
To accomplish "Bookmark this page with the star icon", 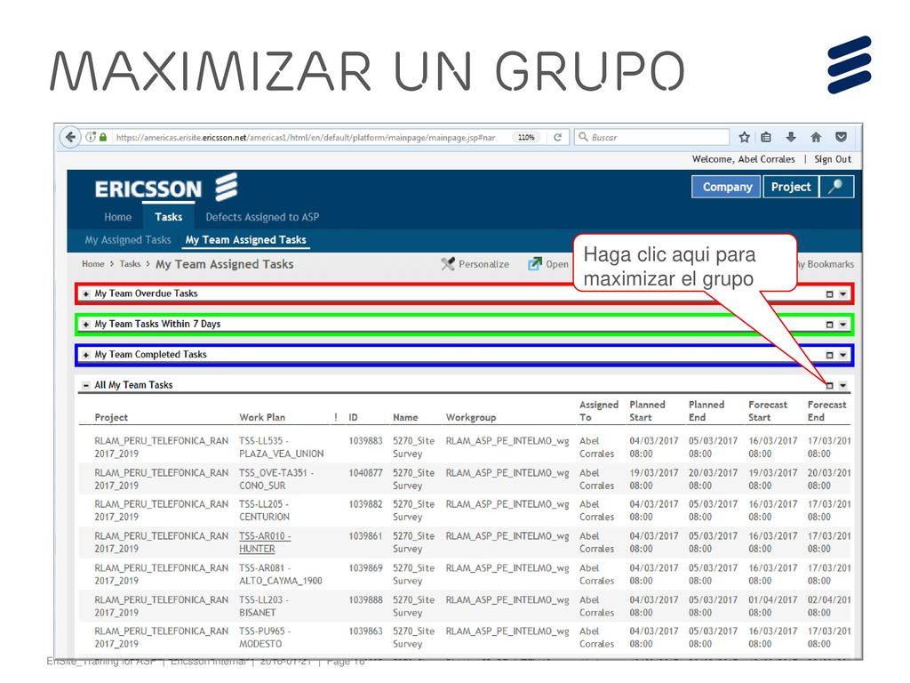I will pyautogui.click(x=745, y=137).
